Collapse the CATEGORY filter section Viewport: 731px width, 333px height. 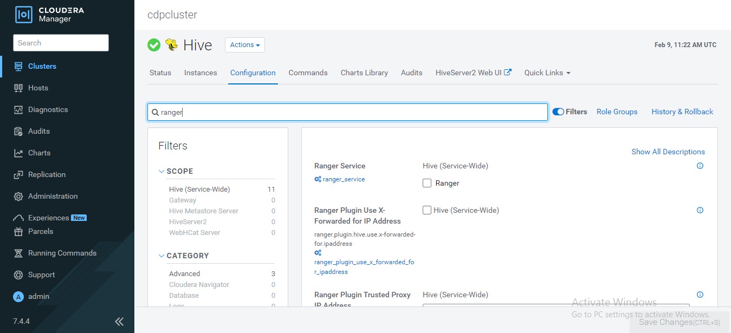pyautogui.click(x=161, y=256)
